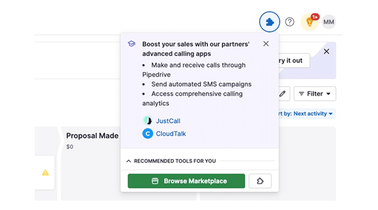Open the CloudTalk link
This screenshot has width=378, height=210.
click(171, 133)
